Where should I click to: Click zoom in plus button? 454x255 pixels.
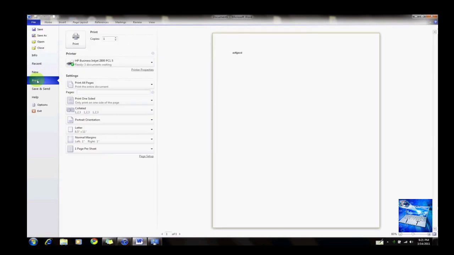(429, 234)
